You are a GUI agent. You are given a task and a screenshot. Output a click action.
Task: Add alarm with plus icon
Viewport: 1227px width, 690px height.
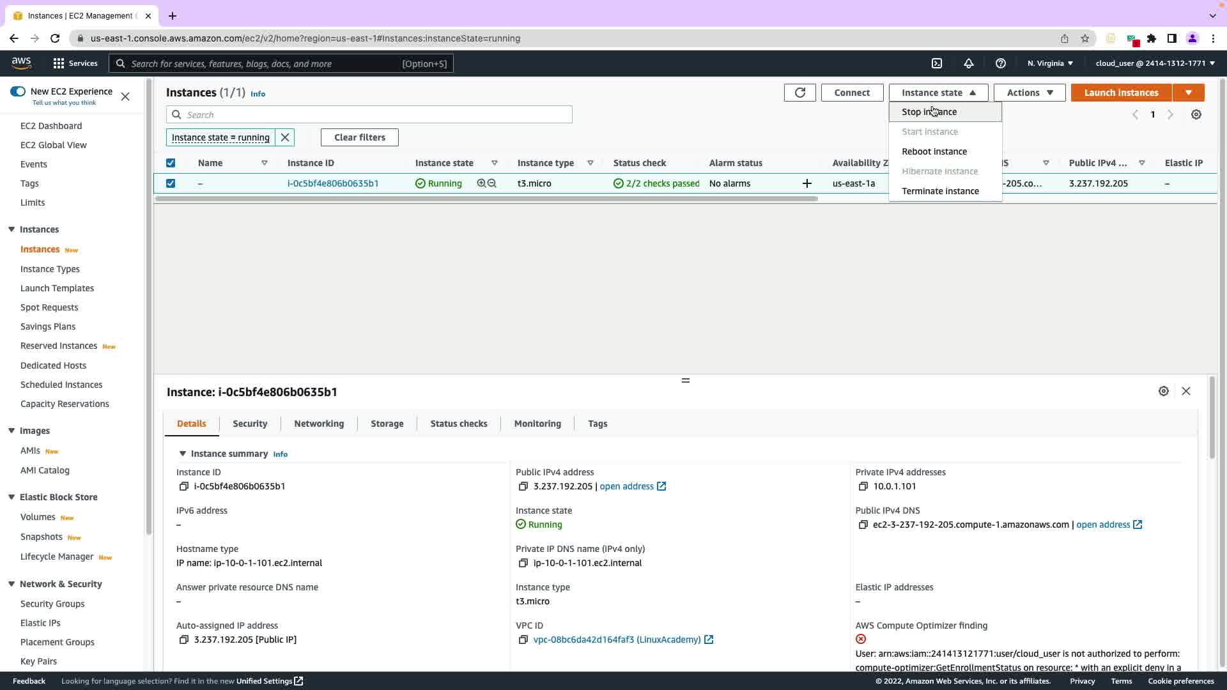point(807,183)
